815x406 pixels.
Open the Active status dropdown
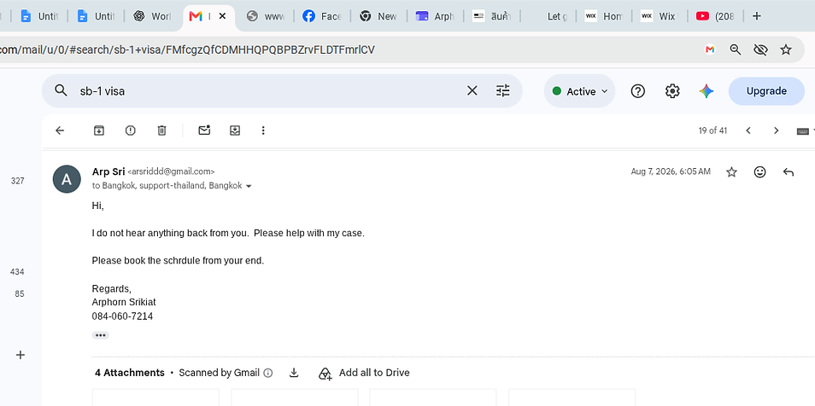579,91
